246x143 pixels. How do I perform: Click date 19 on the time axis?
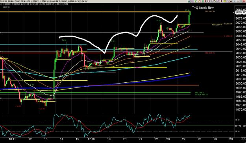(109, 139)
